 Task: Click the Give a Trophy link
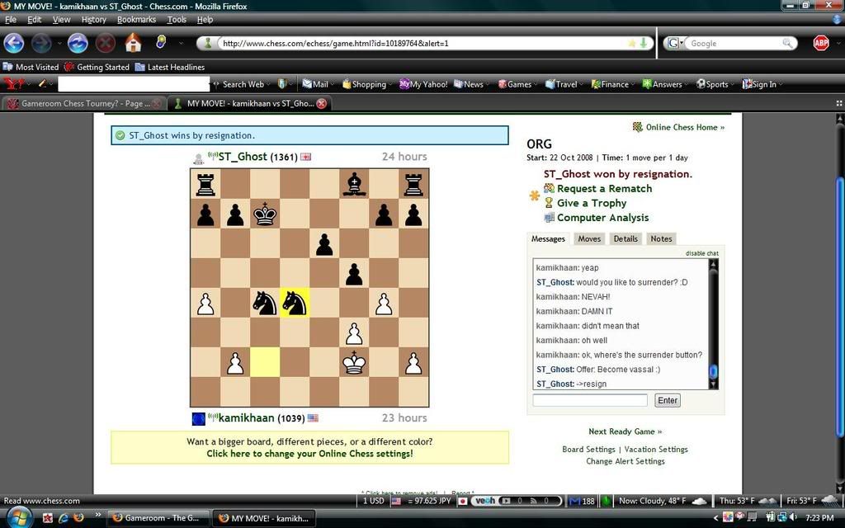(x=591, y=203)
